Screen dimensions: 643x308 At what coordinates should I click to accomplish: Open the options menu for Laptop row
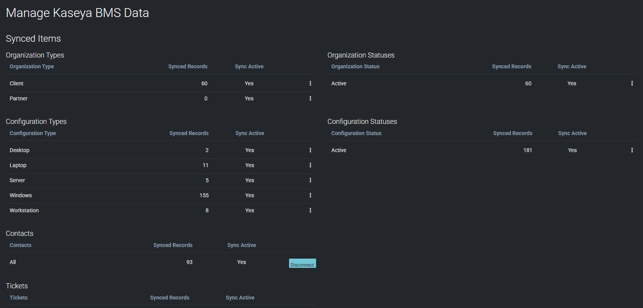click(x=310, y=165)
